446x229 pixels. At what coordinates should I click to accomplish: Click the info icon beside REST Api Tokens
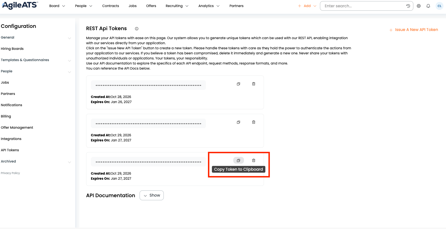click(137, 29)
